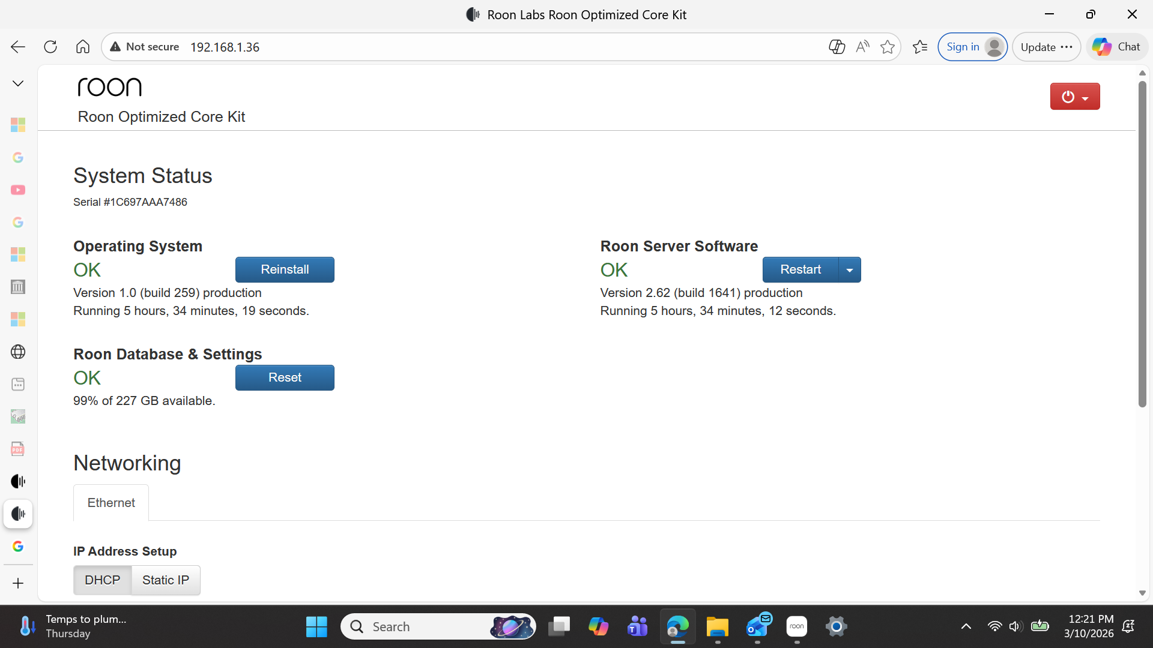Add page to favorites star icon
The image size is (1153, 648).
coord(888,47)
